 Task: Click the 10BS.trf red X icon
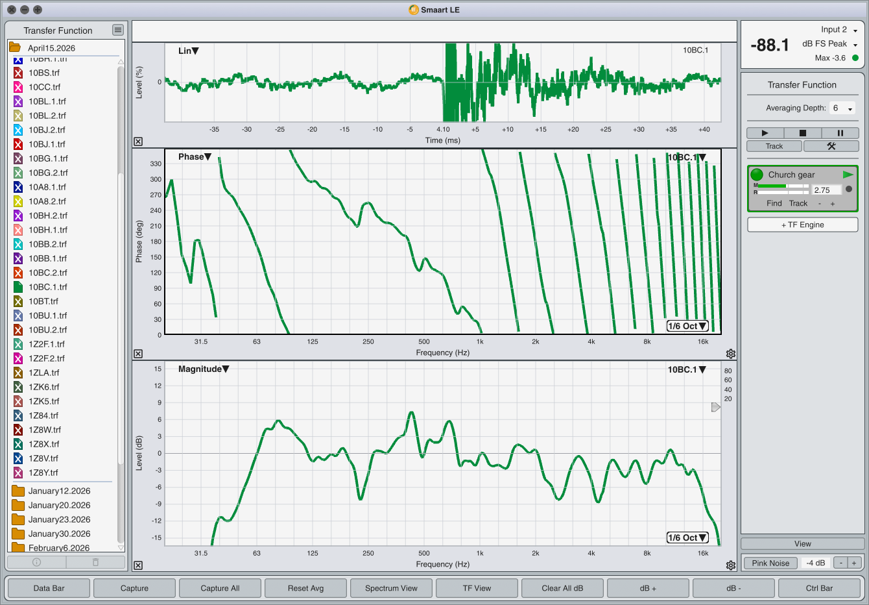18,73
